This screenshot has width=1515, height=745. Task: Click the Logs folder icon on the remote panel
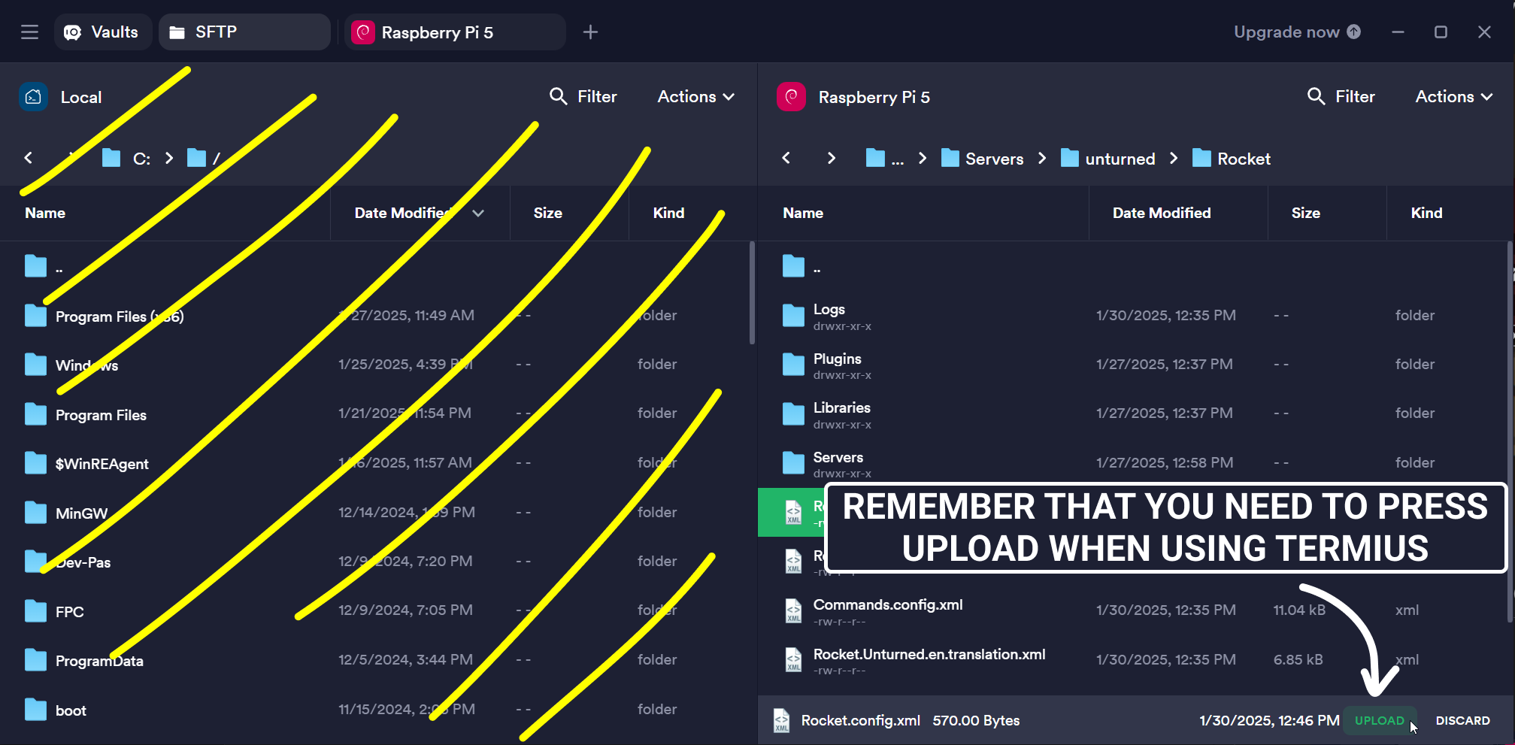793,315
